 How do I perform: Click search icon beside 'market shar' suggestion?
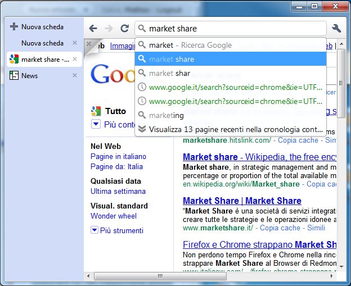click(142, 73)
